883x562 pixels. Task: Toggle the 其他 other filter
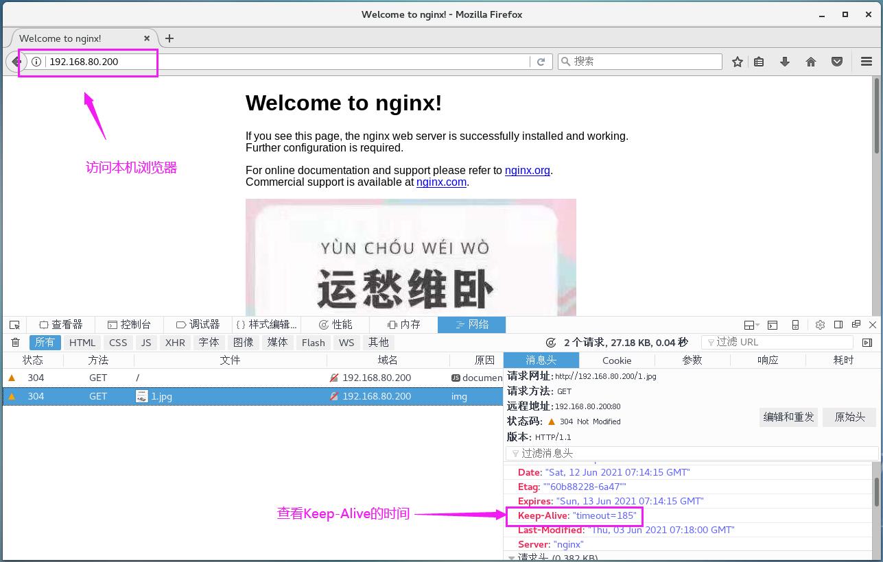point(379,342)
